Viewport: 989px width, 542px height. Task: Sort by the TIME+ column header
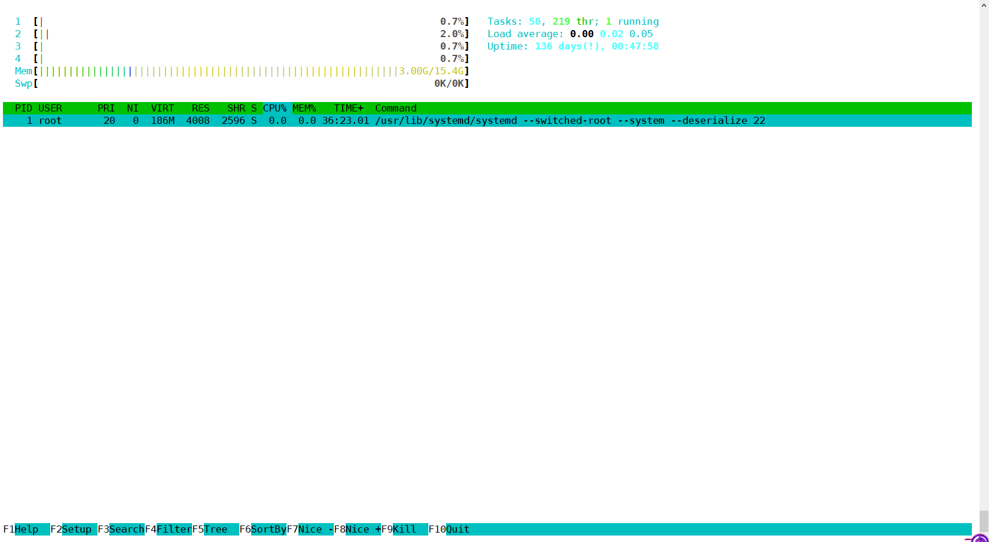click(349, 108)
